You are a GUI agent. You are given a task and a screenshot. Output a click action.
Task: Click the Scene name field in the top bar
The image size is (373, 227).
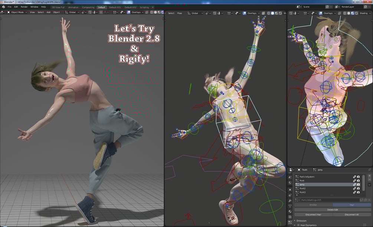313,7
